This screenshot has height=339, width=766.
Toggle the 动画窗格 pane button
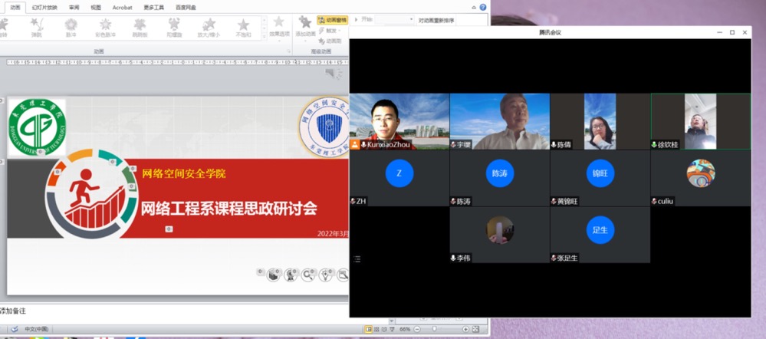coord(332,19)
